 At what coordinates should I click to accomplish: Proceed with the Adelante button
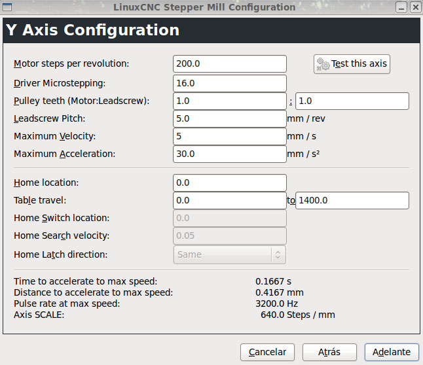click(392, 352)
